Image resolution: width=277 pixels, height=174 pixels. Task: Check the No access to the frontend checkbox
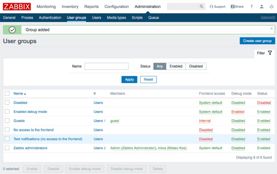click(7, 130)
